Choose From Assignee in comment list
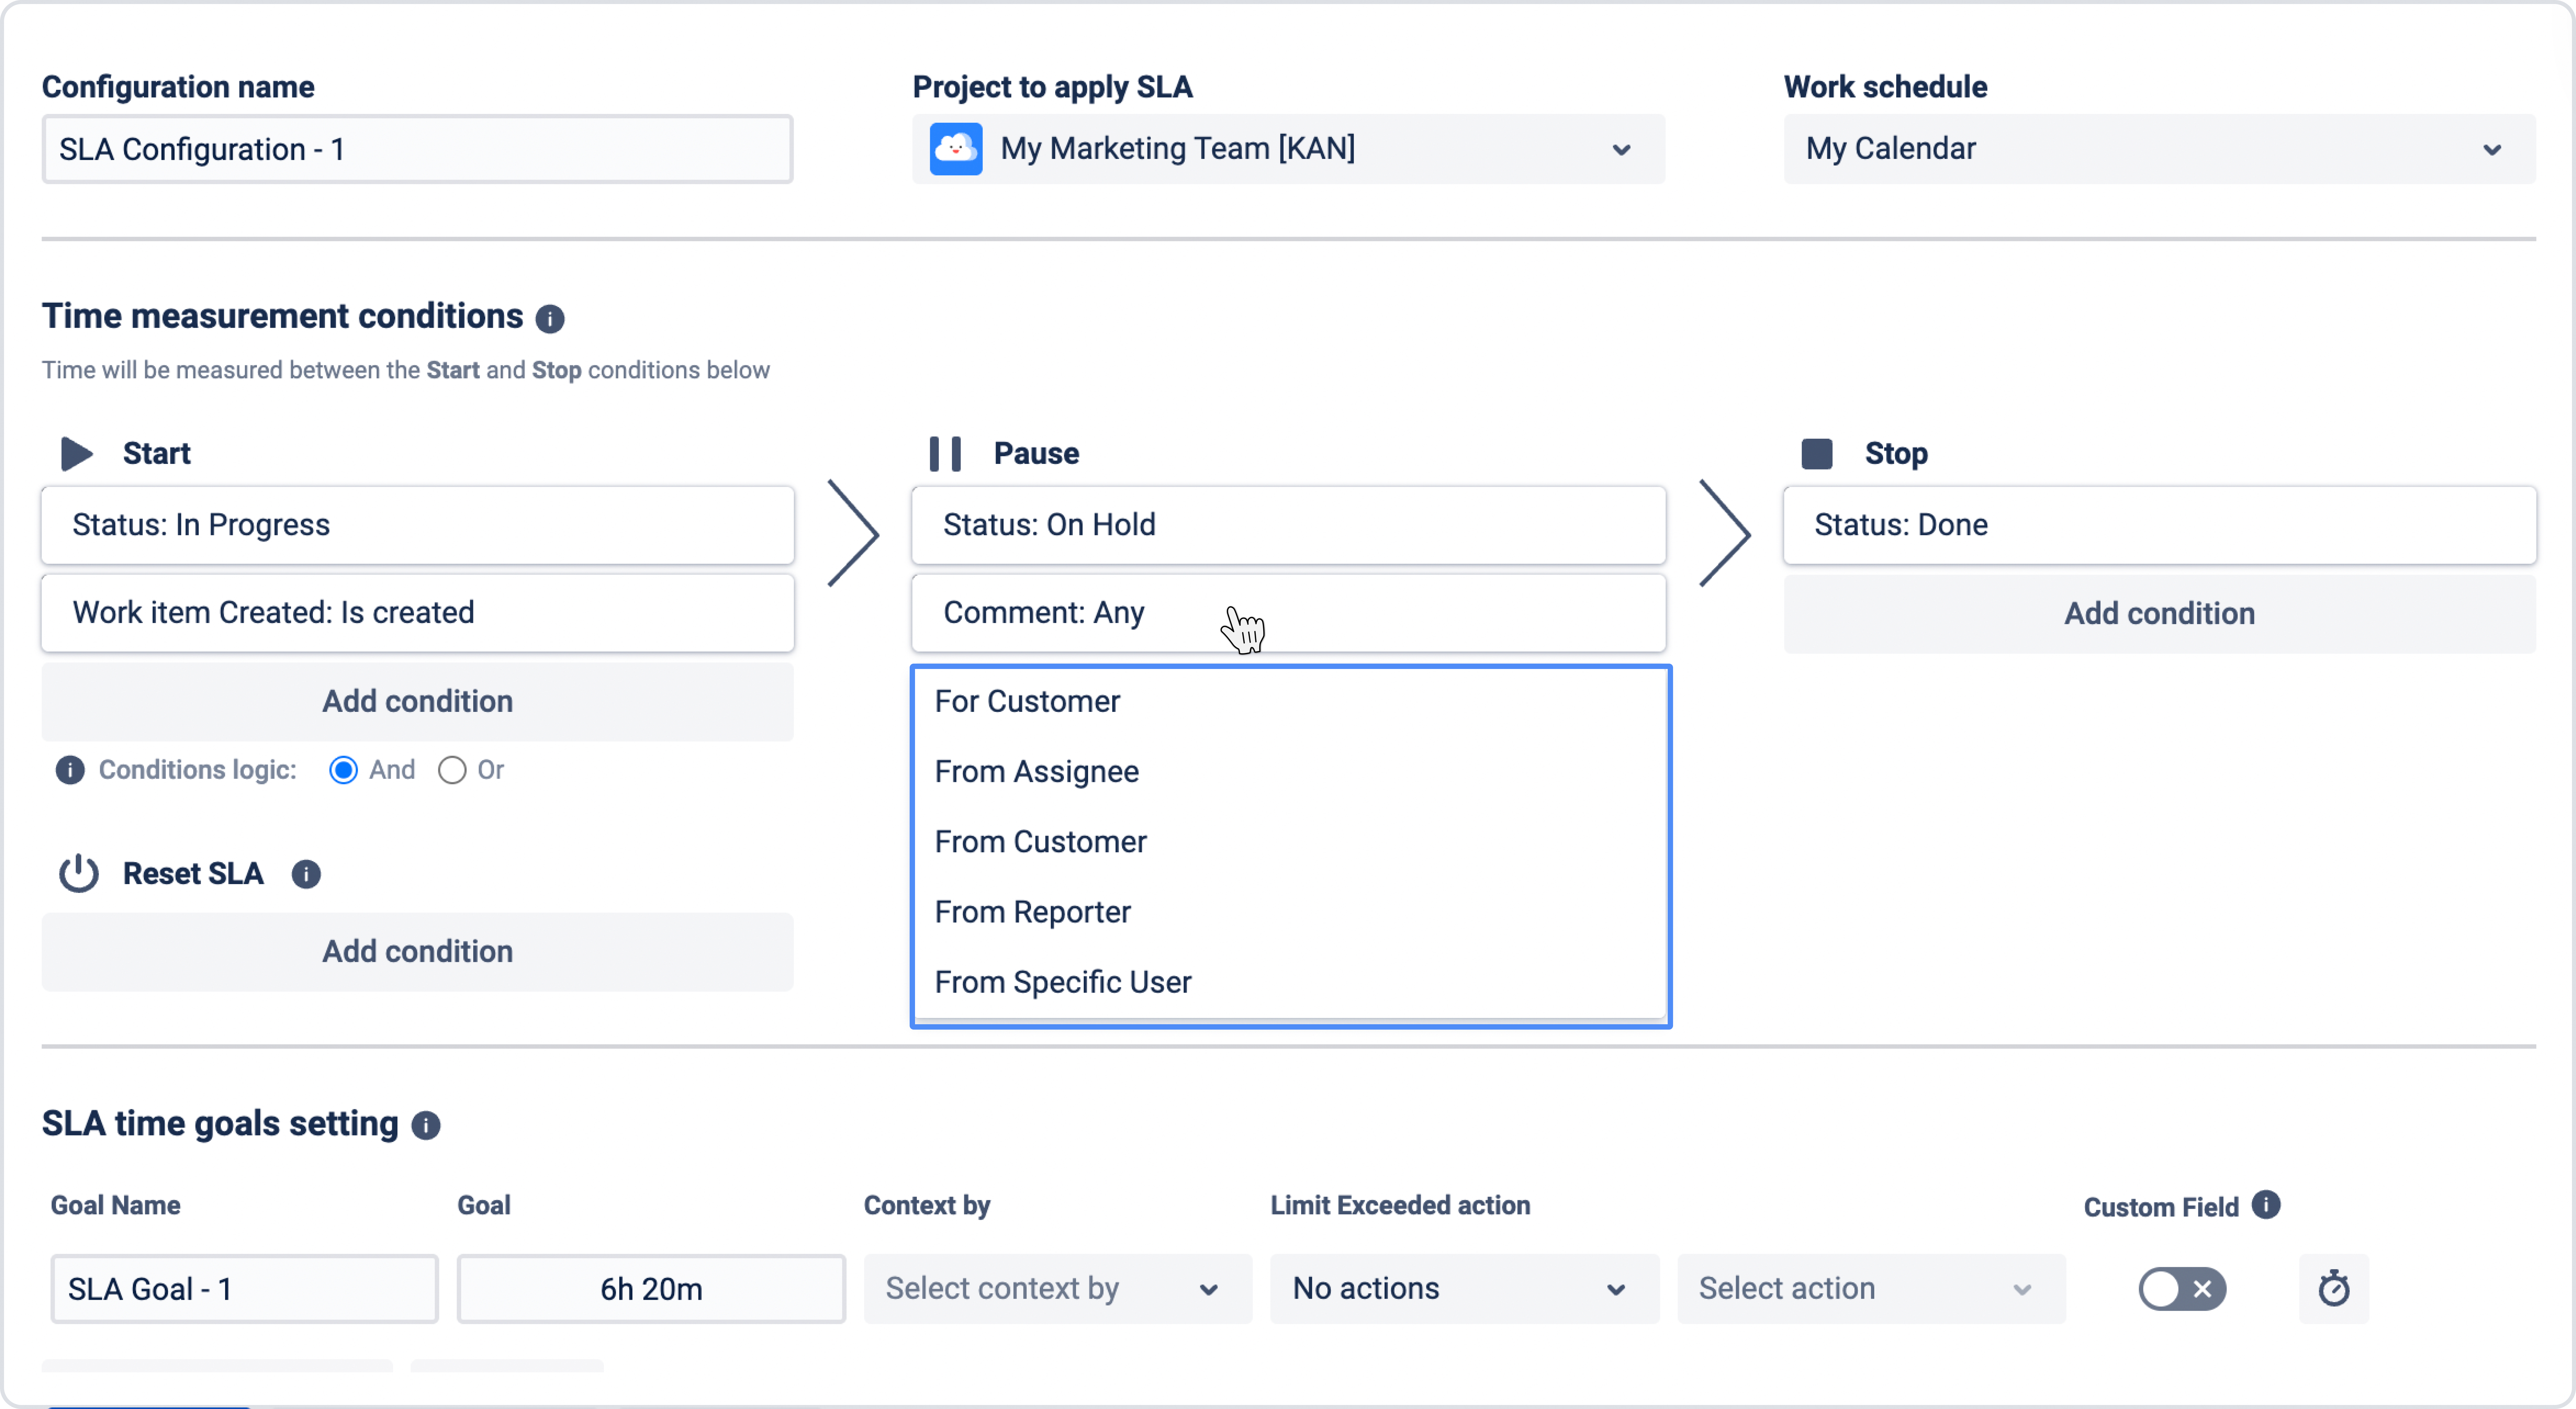 click(x=1037, y=772)
